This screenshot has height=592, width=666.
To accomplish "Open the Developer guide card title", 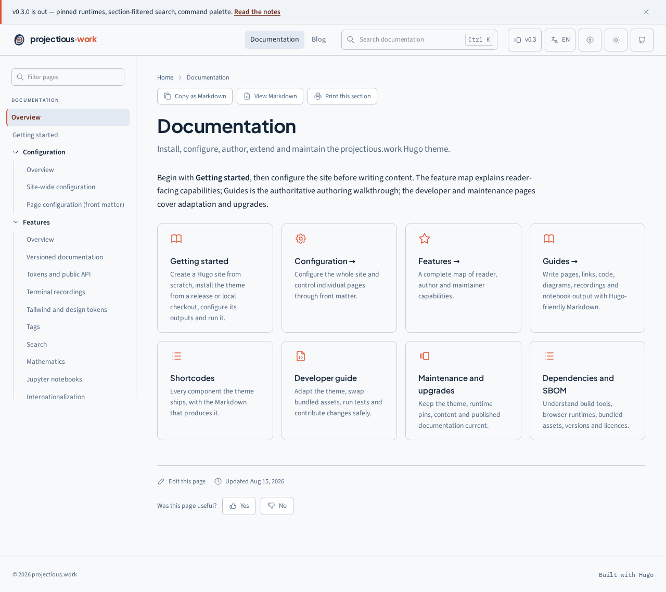I will click(326, 378).
